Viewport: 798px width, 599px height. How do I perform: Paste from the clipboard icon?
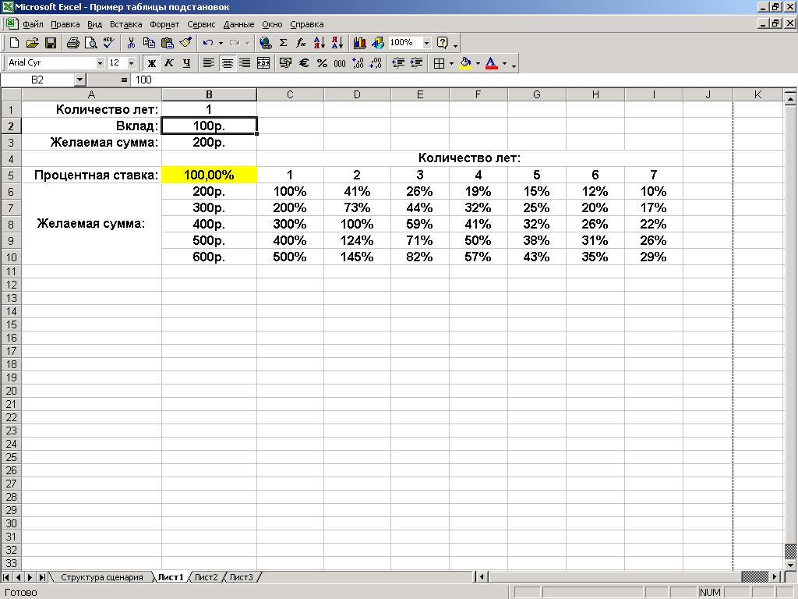pos(167,43)
